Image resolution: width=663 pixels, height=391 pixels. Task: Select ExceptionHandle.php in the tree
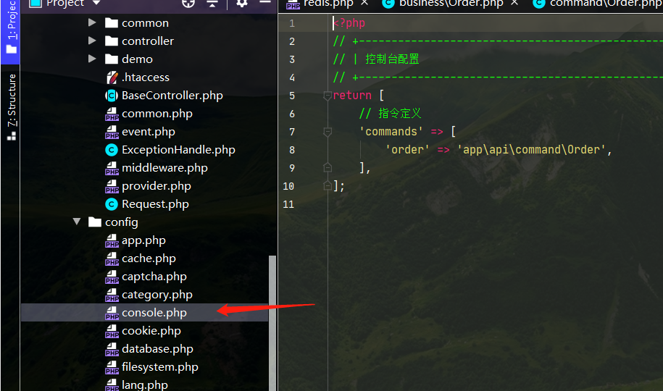[x=178, y=150]
